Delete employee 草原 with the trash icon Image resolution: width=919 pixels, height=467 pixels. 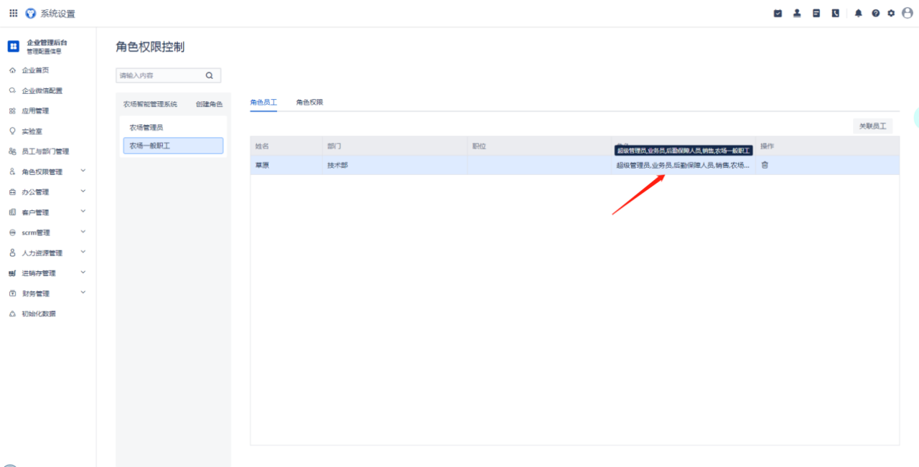765,165
